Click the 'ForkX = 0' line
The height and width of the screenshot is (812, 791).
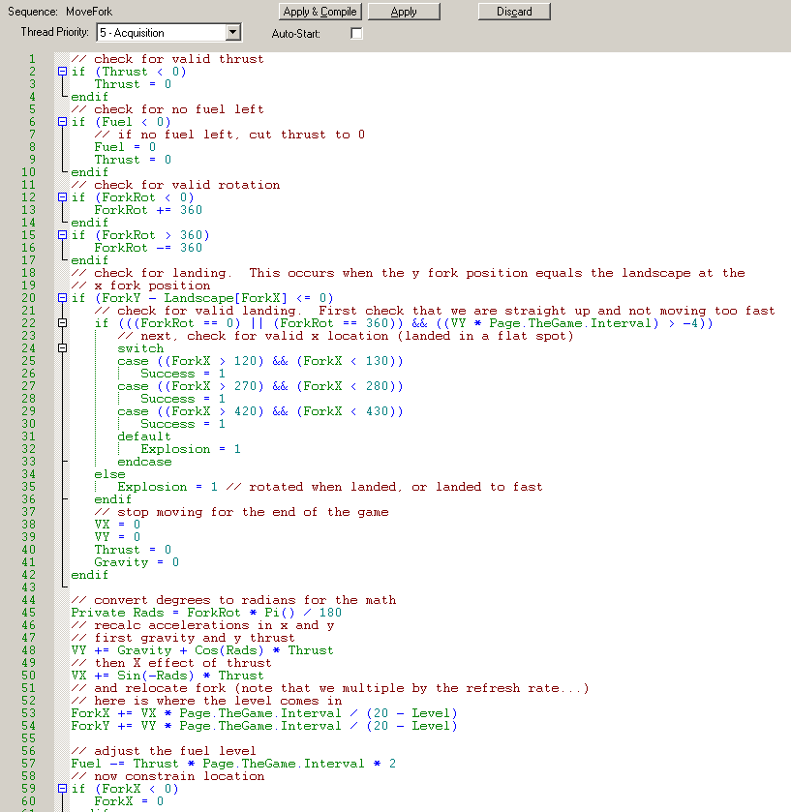point(129,801)
